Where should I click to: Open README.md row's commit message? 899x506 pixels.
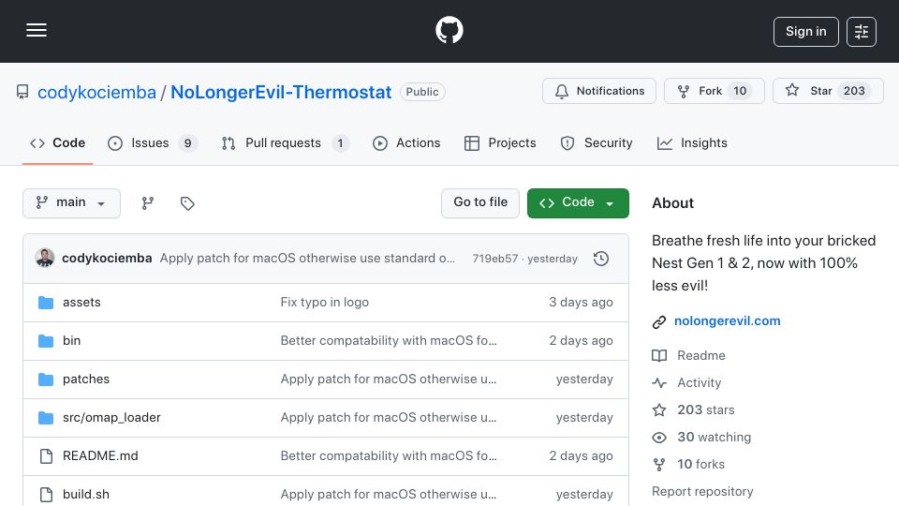coord(389,456)
